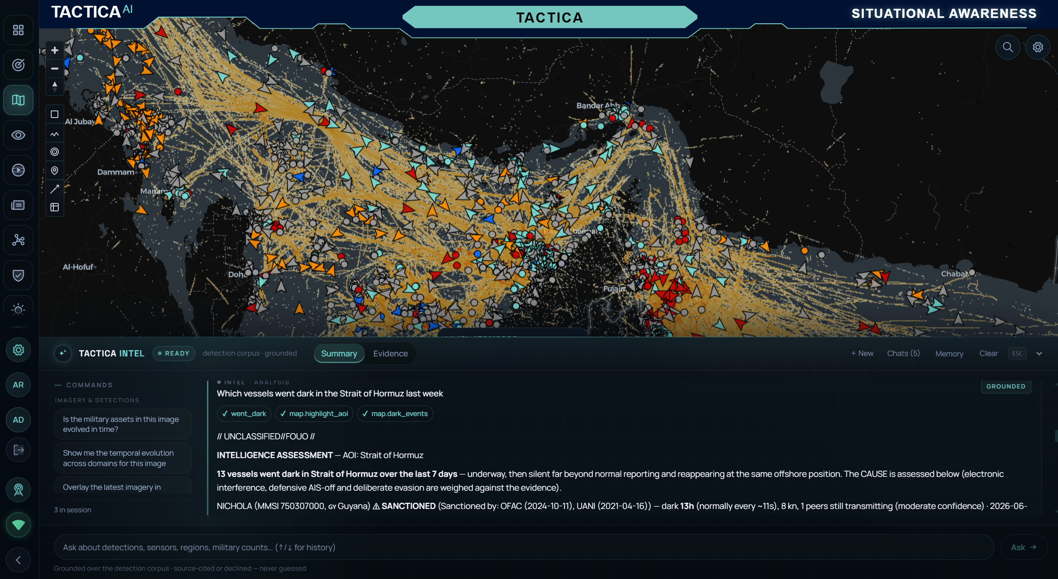The image size is (1058, 579).
Task: Select the rectangle draw tool
Action: 55,114
